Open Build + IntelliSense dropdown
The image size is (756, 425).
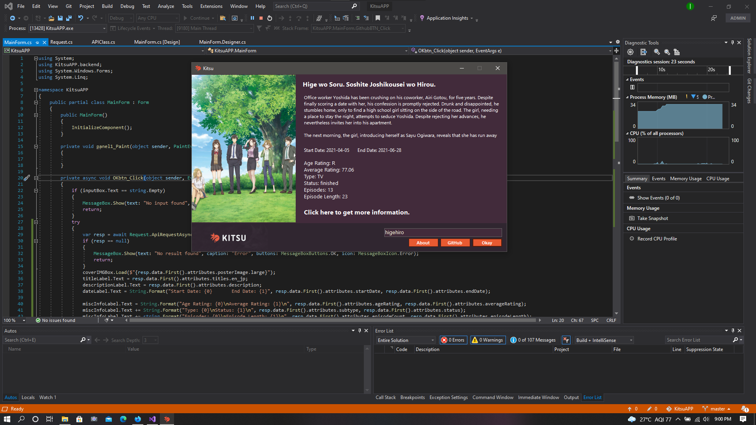604,340
